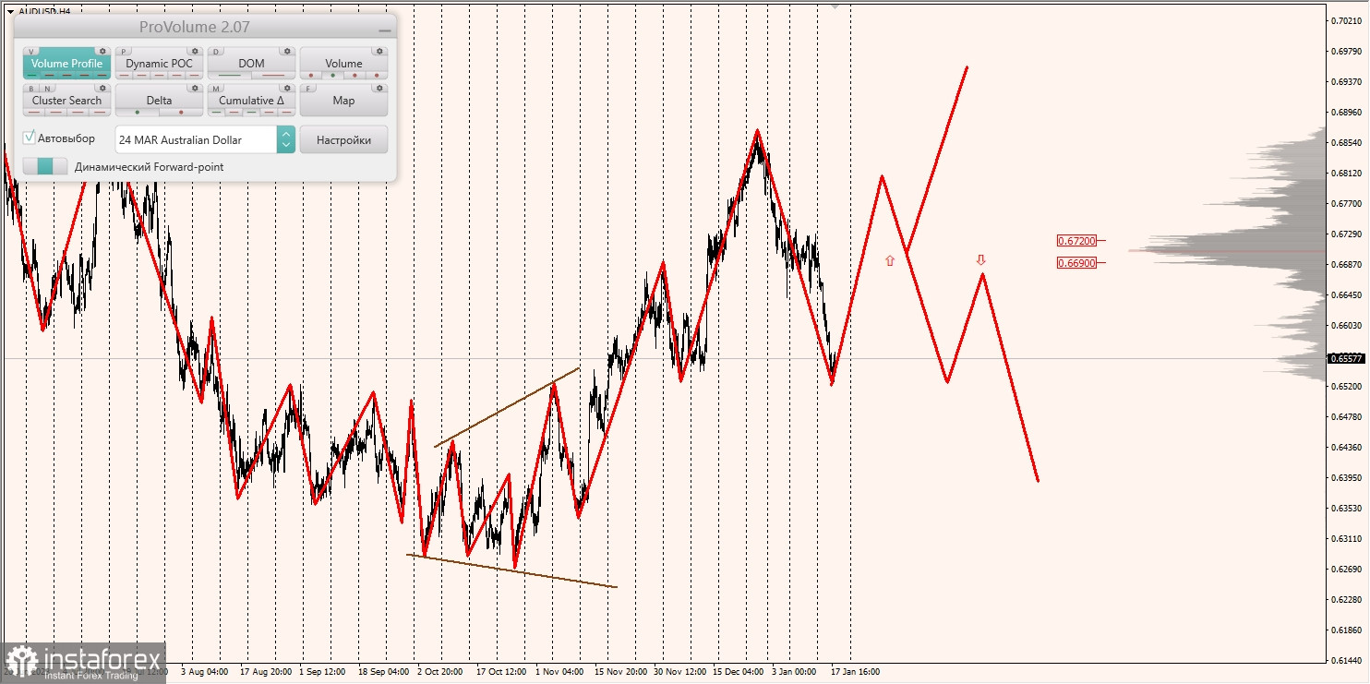Select the green dot segment under Volume
The width and height of the screenshot is (1370, 684).
pos(332,76)
